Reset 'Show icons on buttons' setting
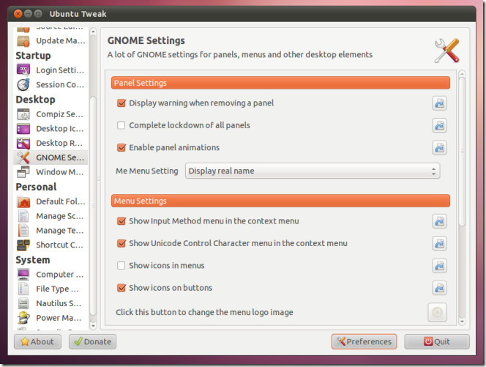 439,288
